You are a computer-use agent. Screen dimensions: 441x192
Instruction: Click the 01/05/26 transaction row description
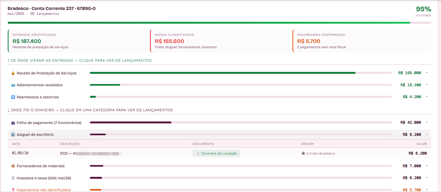coord(91,153)
